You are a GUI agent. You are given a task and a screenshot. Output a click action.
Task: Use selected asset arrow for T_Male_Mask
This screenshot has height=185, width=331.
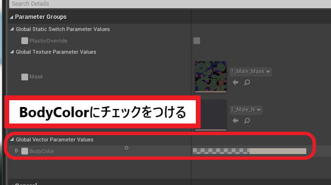236,82
